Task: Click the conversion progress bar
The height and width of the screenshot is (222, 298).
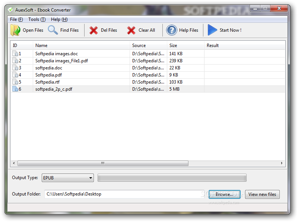Action: pyautogui.click(x=172, y=178)
